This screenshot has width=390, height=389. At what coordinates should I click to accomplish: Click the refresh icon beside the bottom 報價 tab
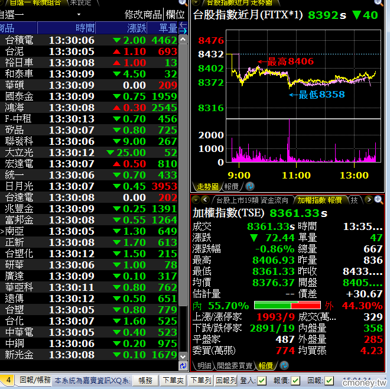(x=283, y=366)
